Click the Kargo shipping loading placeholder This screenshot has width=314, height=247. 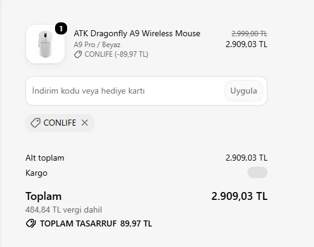tap(257, 173)
